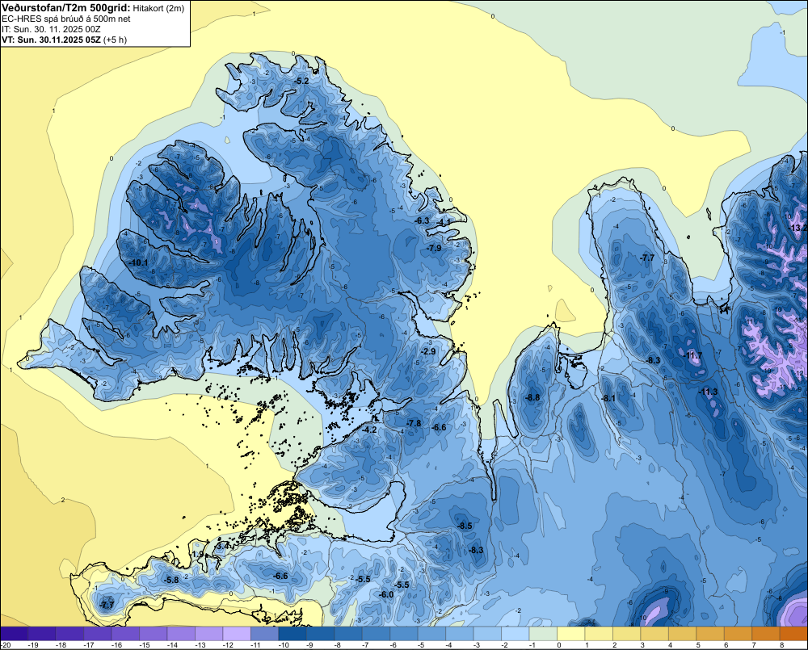Viewport: 808px width, 650px height.
Task: Click the legend swatch labeled -20
Action: point(14,633)
